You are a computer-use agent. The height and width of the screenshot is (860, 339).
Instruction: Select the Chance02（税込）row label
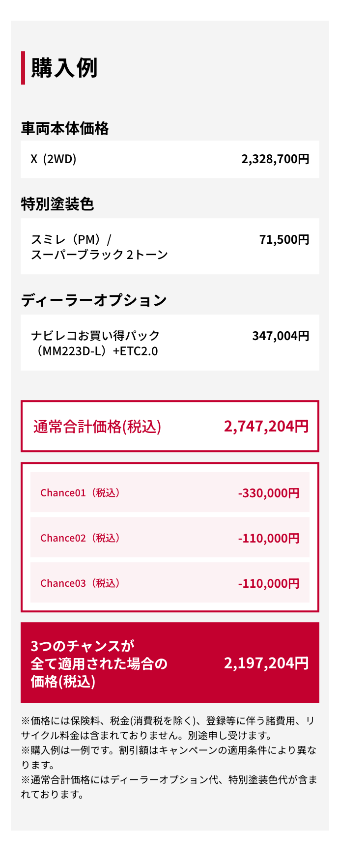point(81,538)
